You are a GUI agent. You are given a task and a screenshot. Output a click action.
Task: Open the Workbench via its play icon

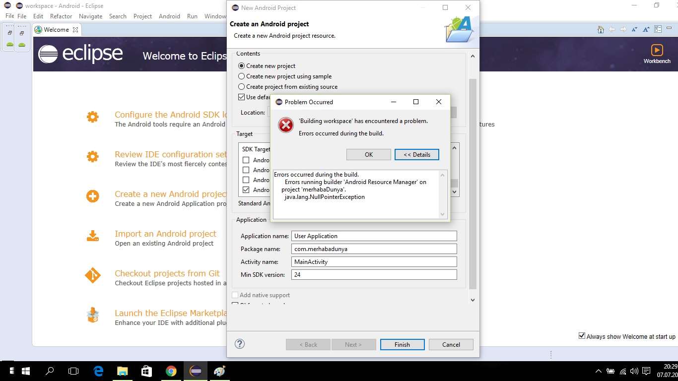pyautogui.click(x=657, y=50)
